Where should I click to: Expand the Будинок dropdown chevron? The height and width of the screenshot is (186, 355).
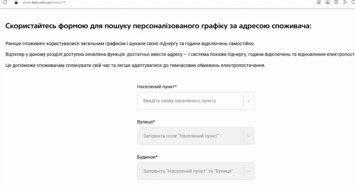point(248,171)
